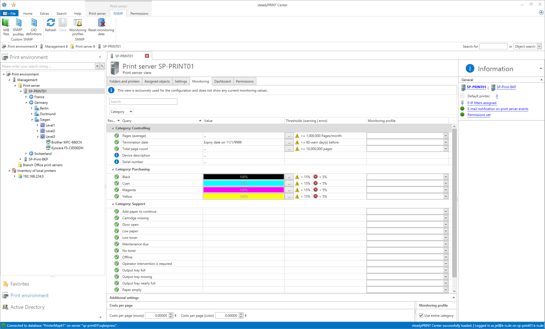
Task: Open E-mail notification on print server events
Action: pos(498,109)
